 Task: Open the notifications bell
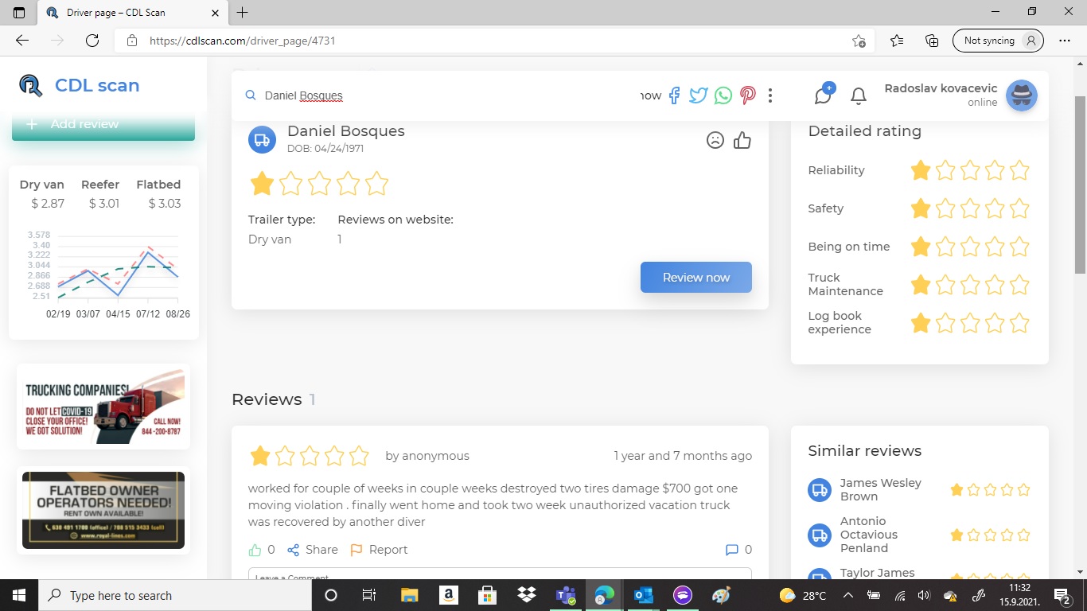click(858, 96)
